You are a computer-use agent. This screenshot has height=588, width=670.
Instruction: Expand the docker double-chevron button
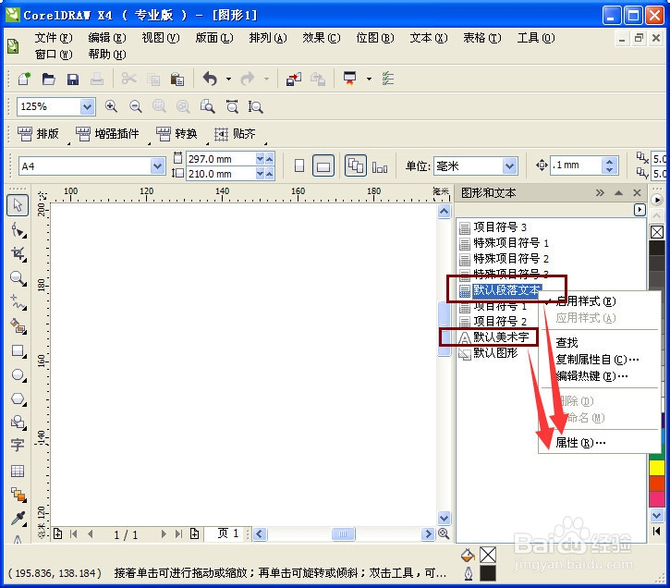click(600, 192)
